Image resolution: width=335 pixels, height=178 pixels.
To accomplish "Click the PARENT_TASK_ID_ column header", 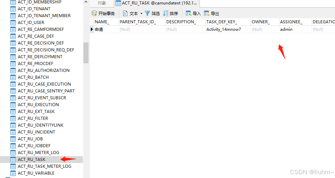I will pos(142,22).
